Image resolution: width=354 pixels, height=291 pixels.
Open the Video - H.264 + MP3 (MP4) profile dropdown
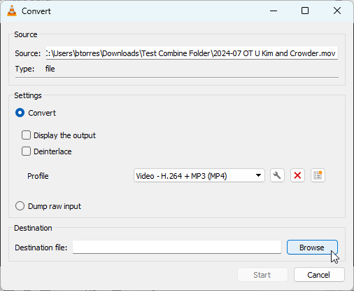199,175
